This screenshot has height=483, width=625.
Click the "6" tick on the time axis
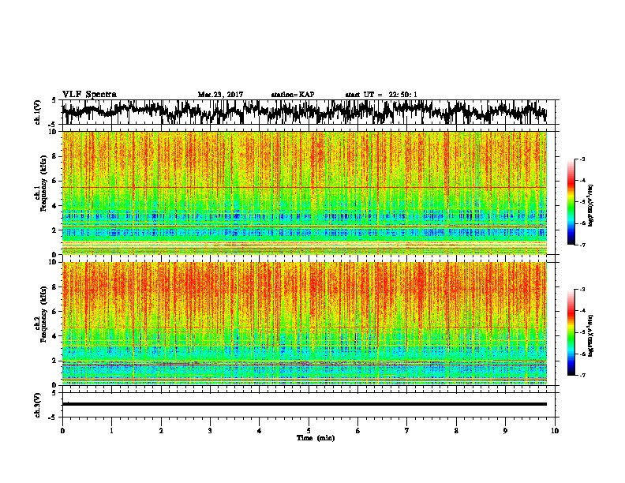tap(357, 431)
